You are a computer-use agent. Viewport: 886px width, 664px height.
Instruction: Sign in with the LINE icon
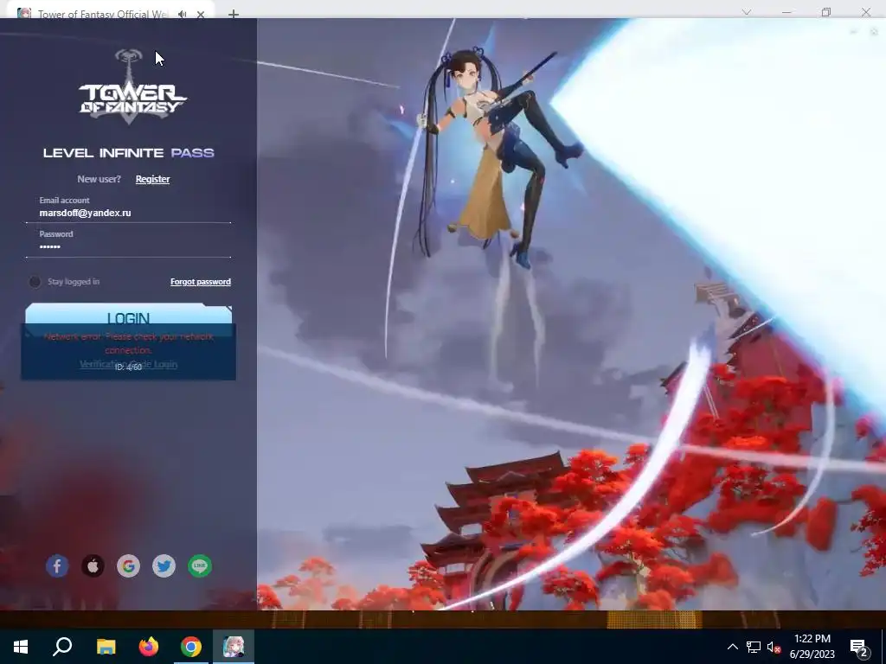click(200, 565)
